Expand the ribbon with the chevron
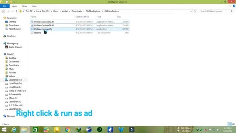The image size is (236, 133). pos(230,6)
